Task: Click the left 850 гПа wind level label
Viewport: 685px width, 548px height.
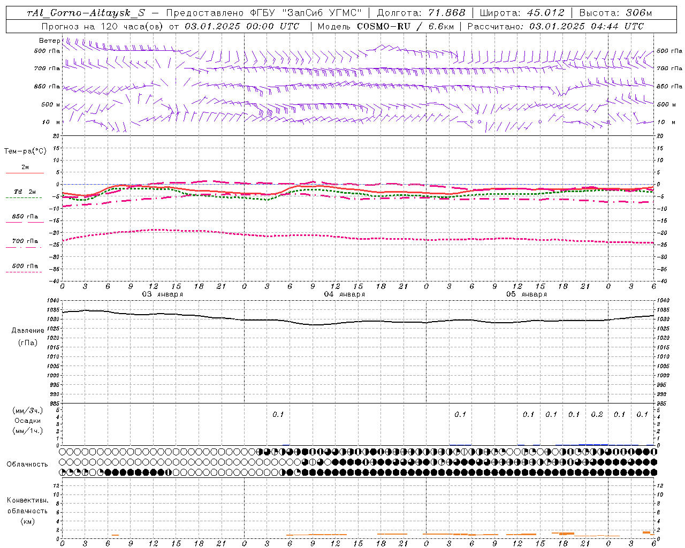Action: (47, 86)
